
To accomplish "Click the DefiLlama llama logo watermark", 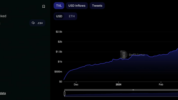I will tap(124, 55).
